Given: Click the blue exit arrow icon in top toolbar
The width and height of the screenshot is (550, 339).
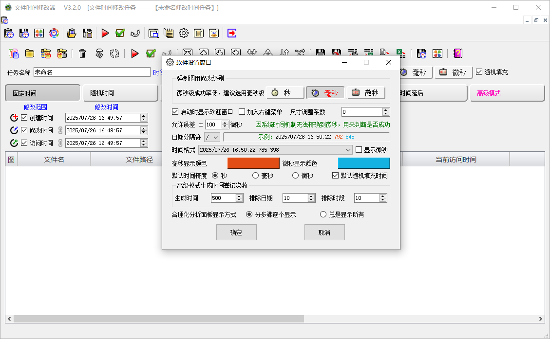Looking at the screenshot, I should pyautogui.click(x=232, y=33).
